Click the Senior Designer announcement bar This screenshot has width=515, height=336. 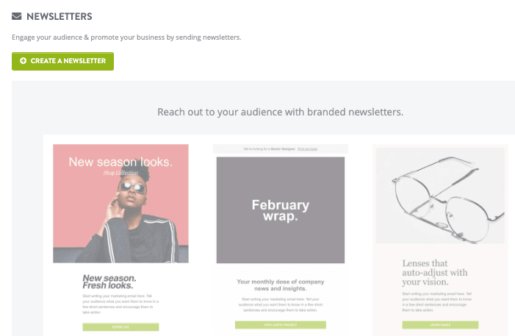coord(281,149)
